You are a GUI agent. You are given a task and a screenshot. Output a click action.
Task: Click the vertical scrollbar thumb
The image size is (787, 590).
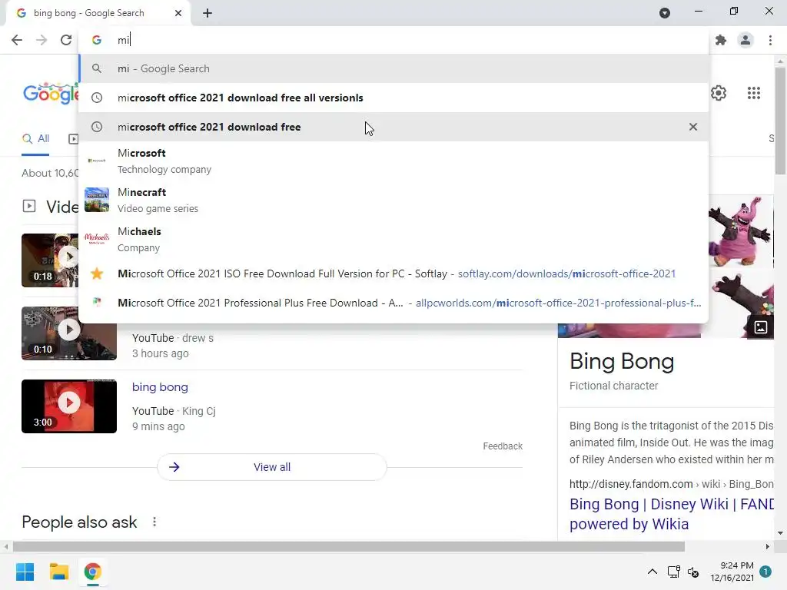tap(780, 121)
